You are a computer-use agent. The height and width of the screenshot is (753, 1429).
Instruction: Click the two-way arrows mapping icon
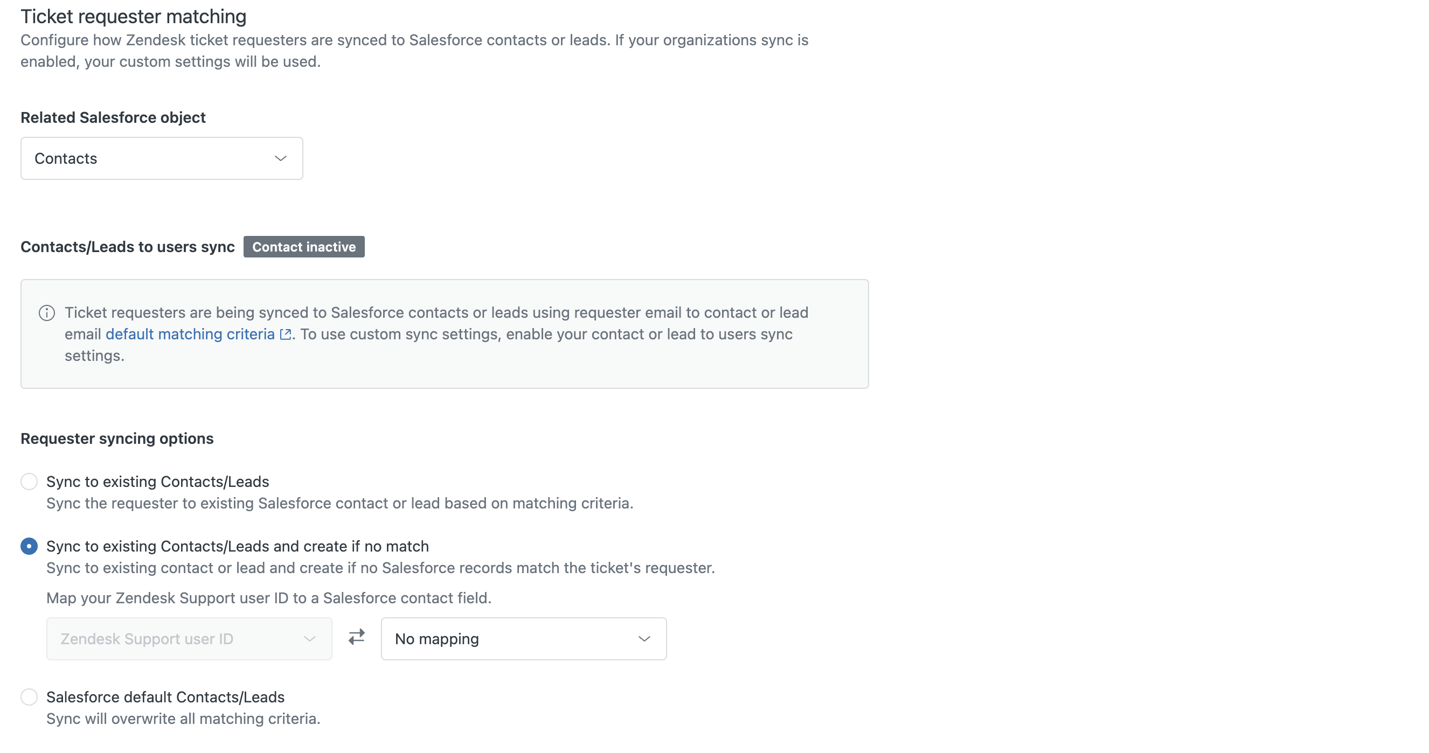tap(357, 637)
